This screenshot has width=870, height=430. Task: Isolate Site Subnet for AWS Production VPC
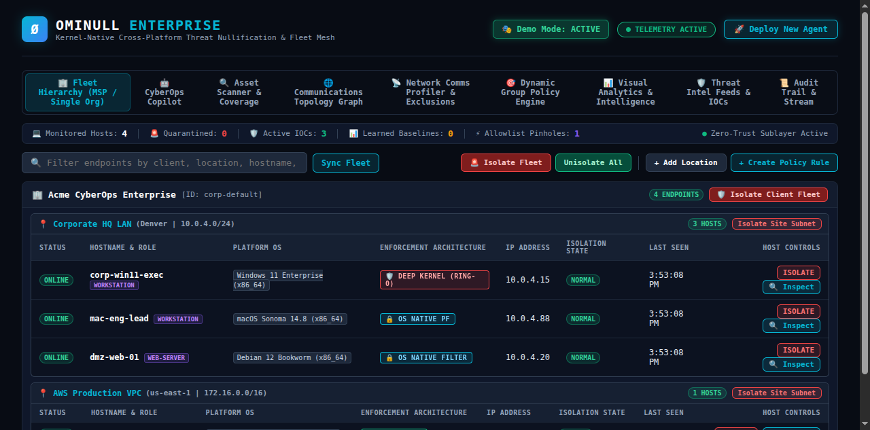[x=777, y=393]
